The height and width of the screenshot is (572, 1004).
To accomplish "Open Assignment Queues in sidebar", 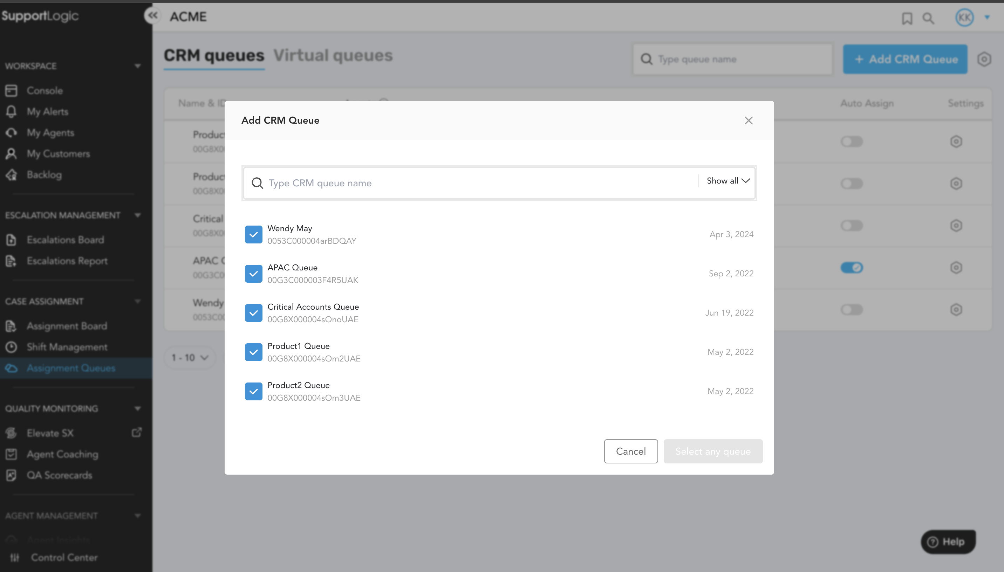I will point(71,368).
